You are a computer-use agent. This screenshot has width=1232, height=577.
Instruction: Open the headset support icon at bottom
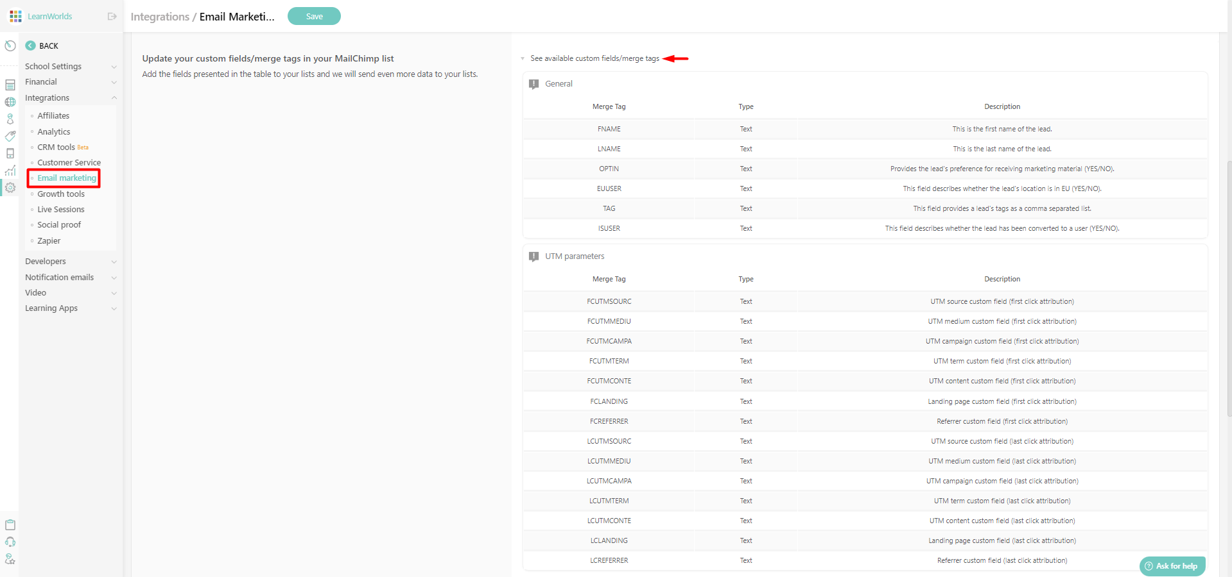[10, 542]
